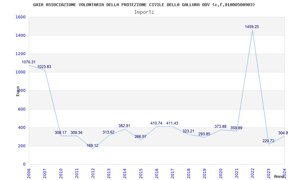Click the x-axis year 2017
Viewport: 288px width, 180px height.
(x=173, y=173)
